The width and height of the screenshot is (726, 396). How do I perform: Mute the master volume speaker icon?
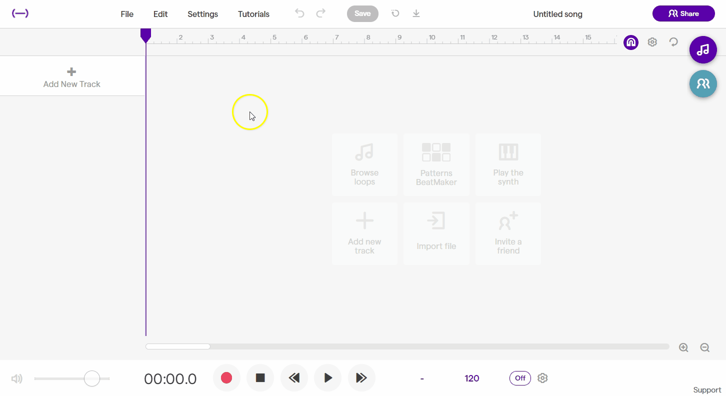click(16, 378)
